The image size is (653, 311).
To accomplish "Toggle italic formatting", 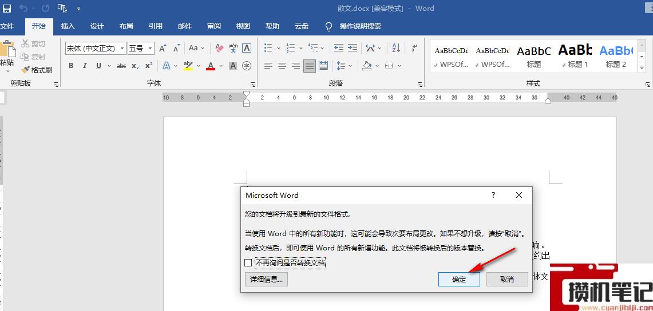I will (85, 66).
